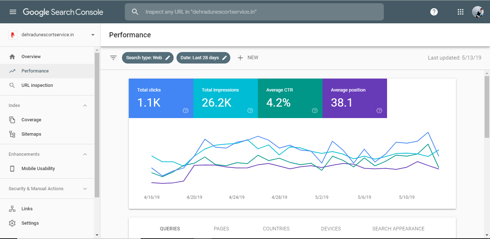This screenshot has height=239, width=490.
Task: Switch to the Pages tab
Action: (221, 229)
